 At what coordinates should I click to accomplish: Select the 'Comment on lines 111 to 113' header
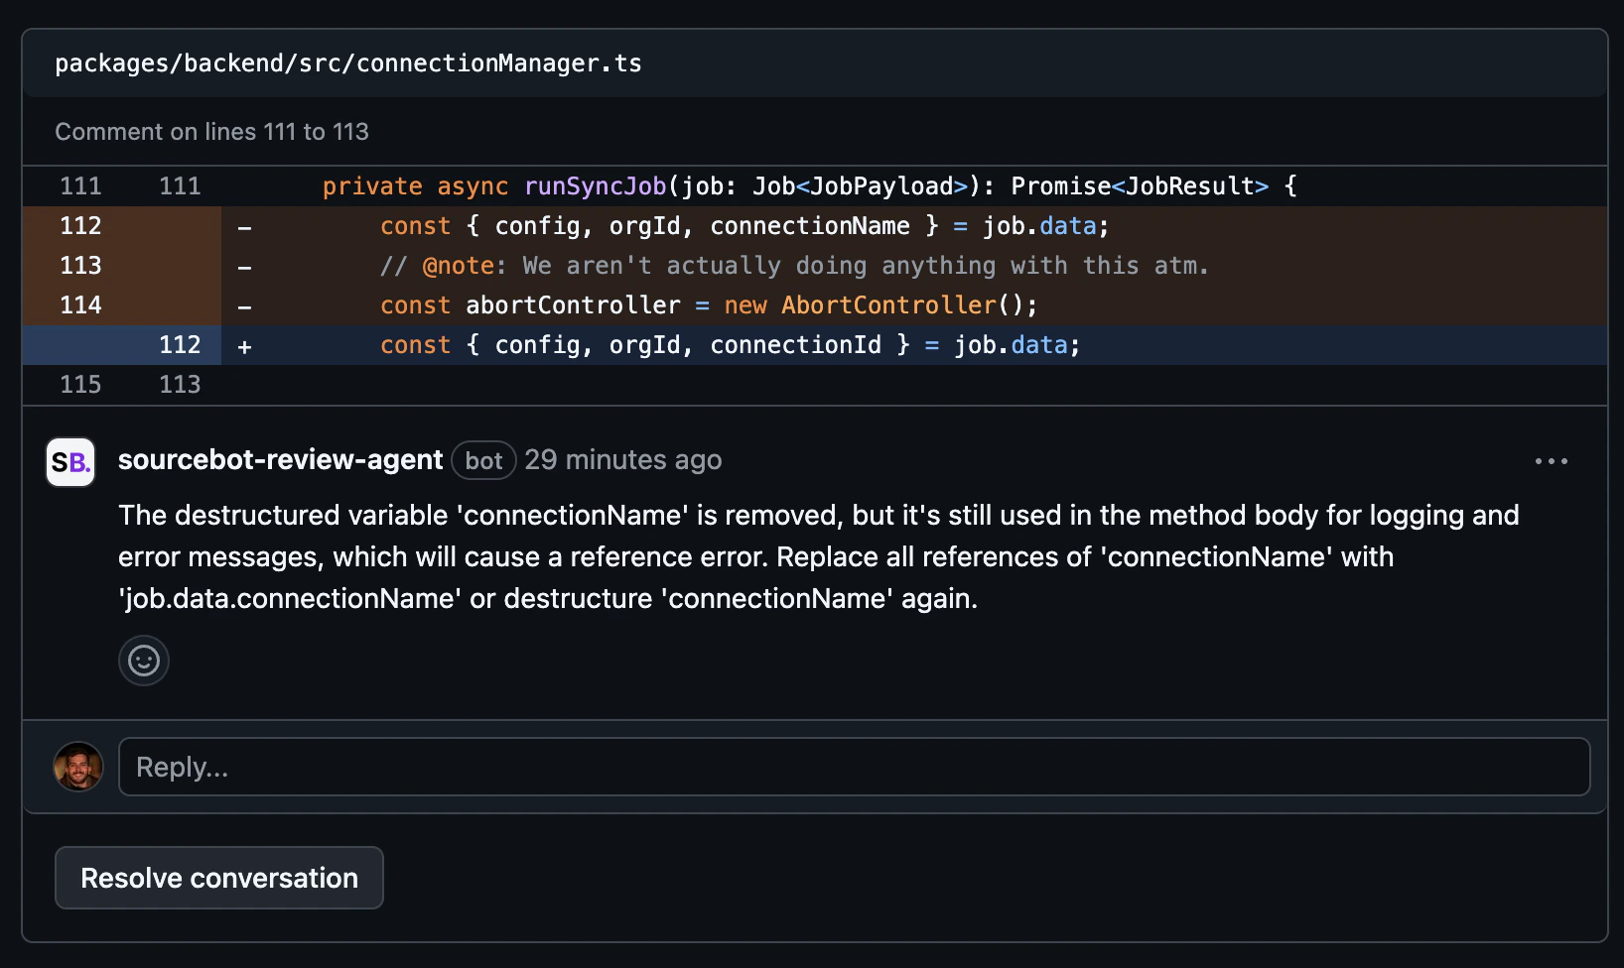tap(212, 130)
